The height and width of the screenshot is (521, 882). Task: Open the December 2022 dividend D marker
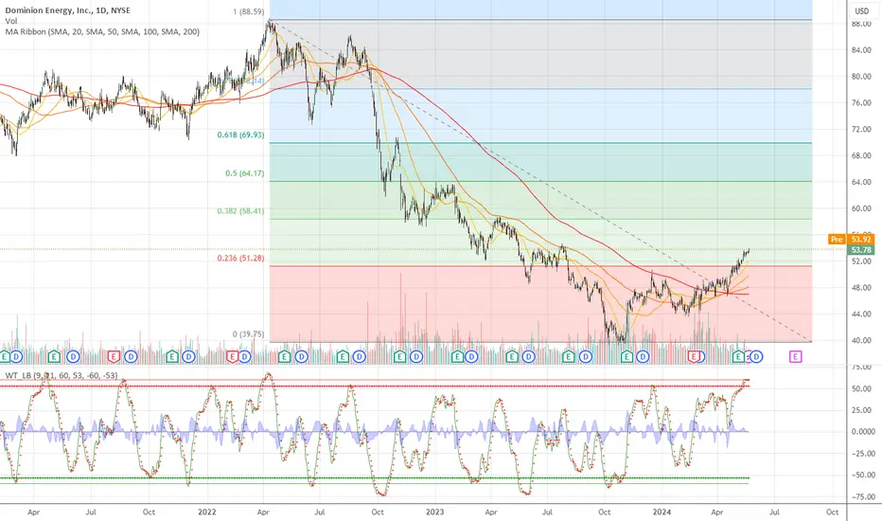coord(416,356)
